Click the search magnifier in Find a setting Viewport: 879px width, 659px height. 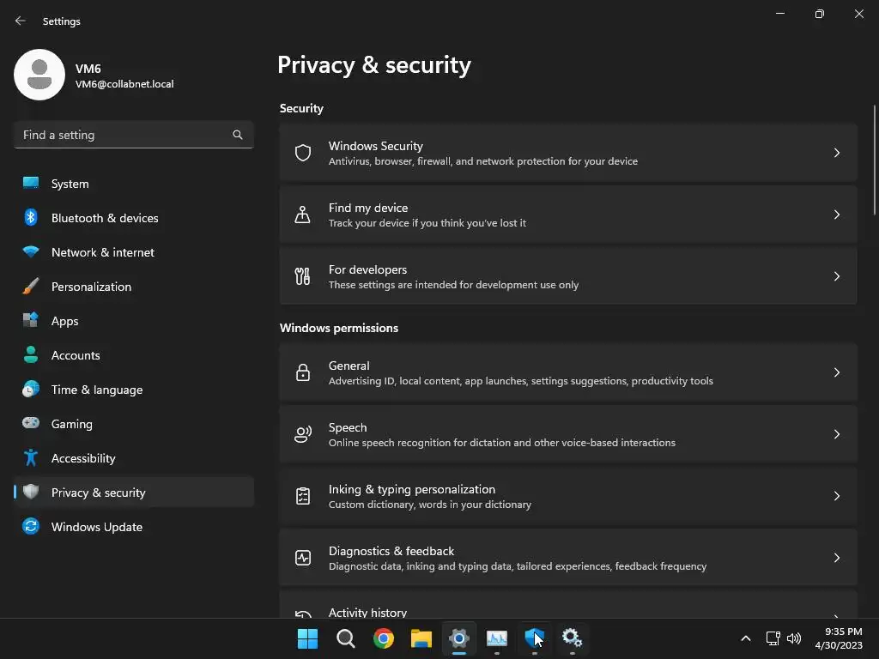coord(238,135)
